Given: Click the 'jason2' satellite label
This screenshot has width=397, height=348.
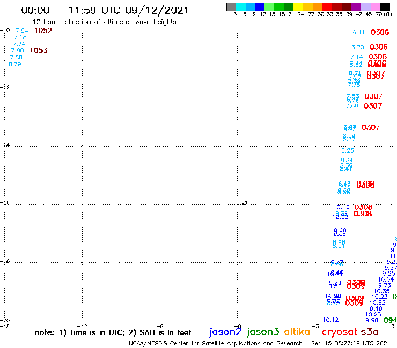Looking at the screenshot, I should 225,332.
